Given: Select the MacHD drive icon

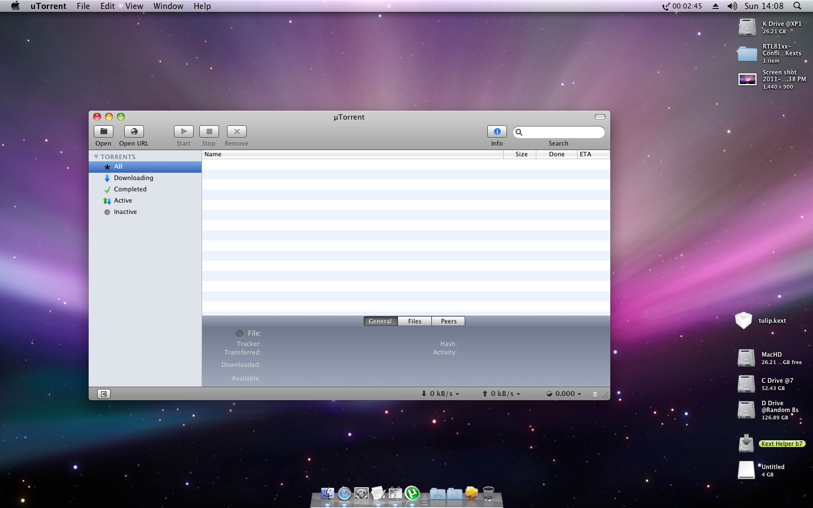Looking at the screenshot, I should [x=746, y=358].
